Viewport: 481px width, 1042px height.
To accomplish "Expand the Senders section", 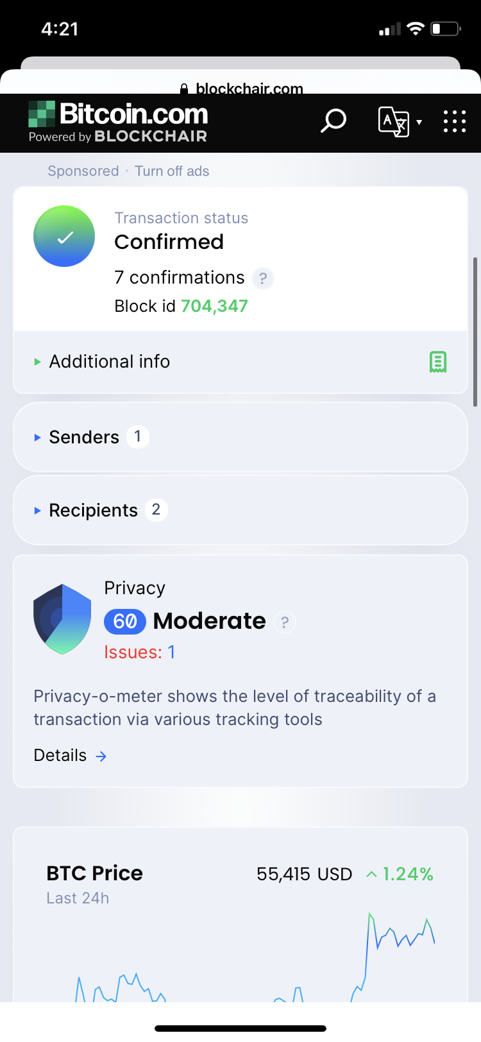I will tap(84, 437).
